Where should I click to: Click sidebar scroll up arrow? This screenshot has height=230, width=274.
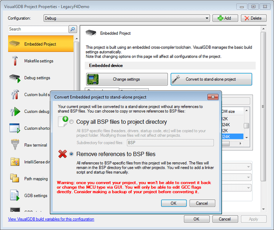pos(77,39)
